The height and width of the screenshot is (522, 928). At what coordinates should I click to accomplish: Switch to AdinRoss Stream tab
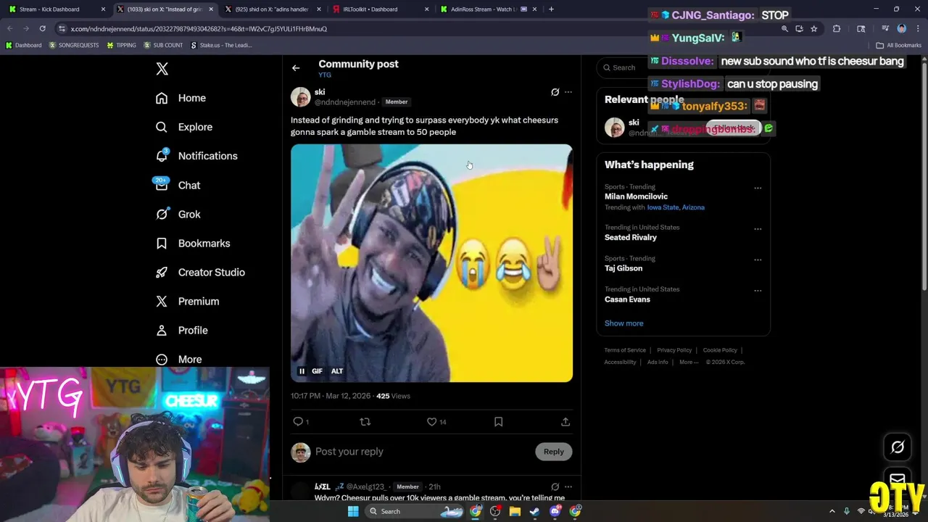tap(487, 9)
